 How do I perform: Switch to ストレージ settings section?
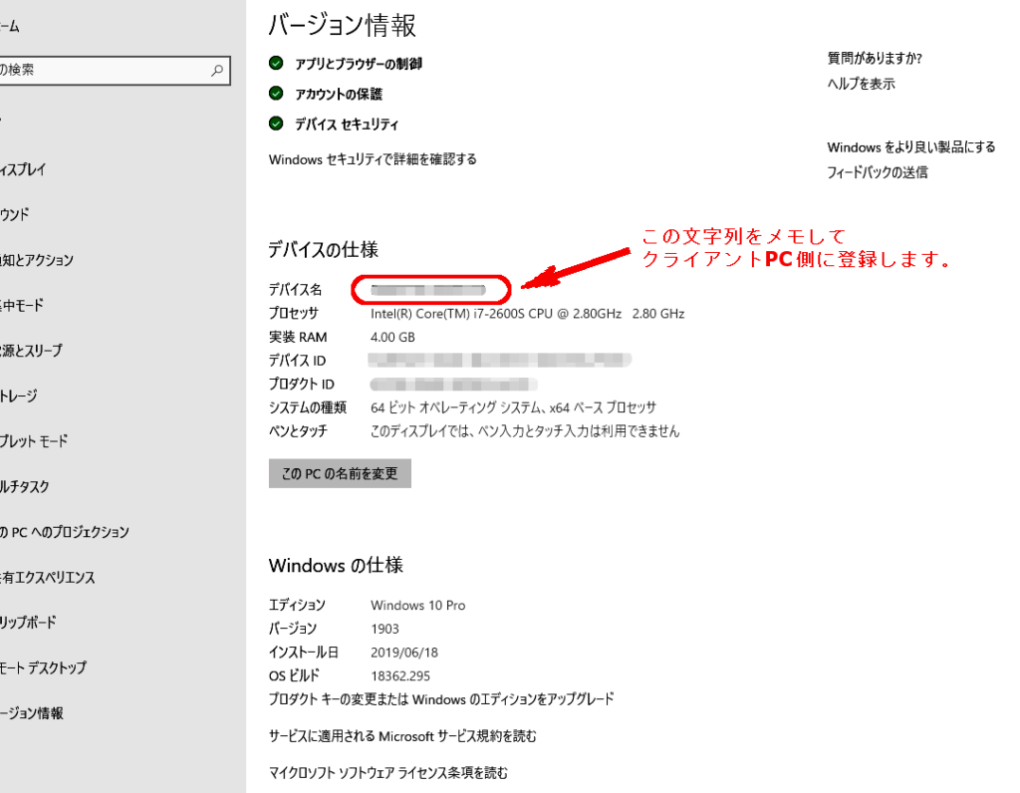click(20, 396)
